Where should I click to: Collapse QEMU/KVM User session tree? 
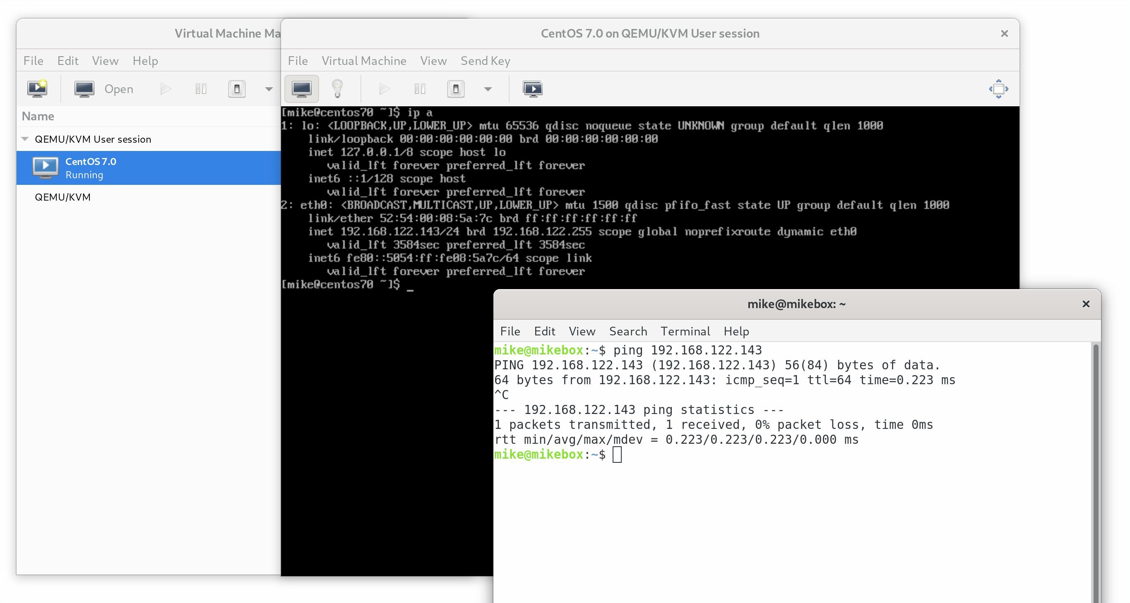pos(25,139)
